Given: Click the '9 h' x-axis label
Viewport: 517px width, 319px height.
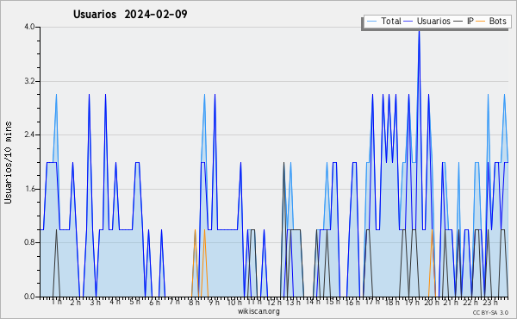Looking at the screenshot, I should tap(214, 302).
